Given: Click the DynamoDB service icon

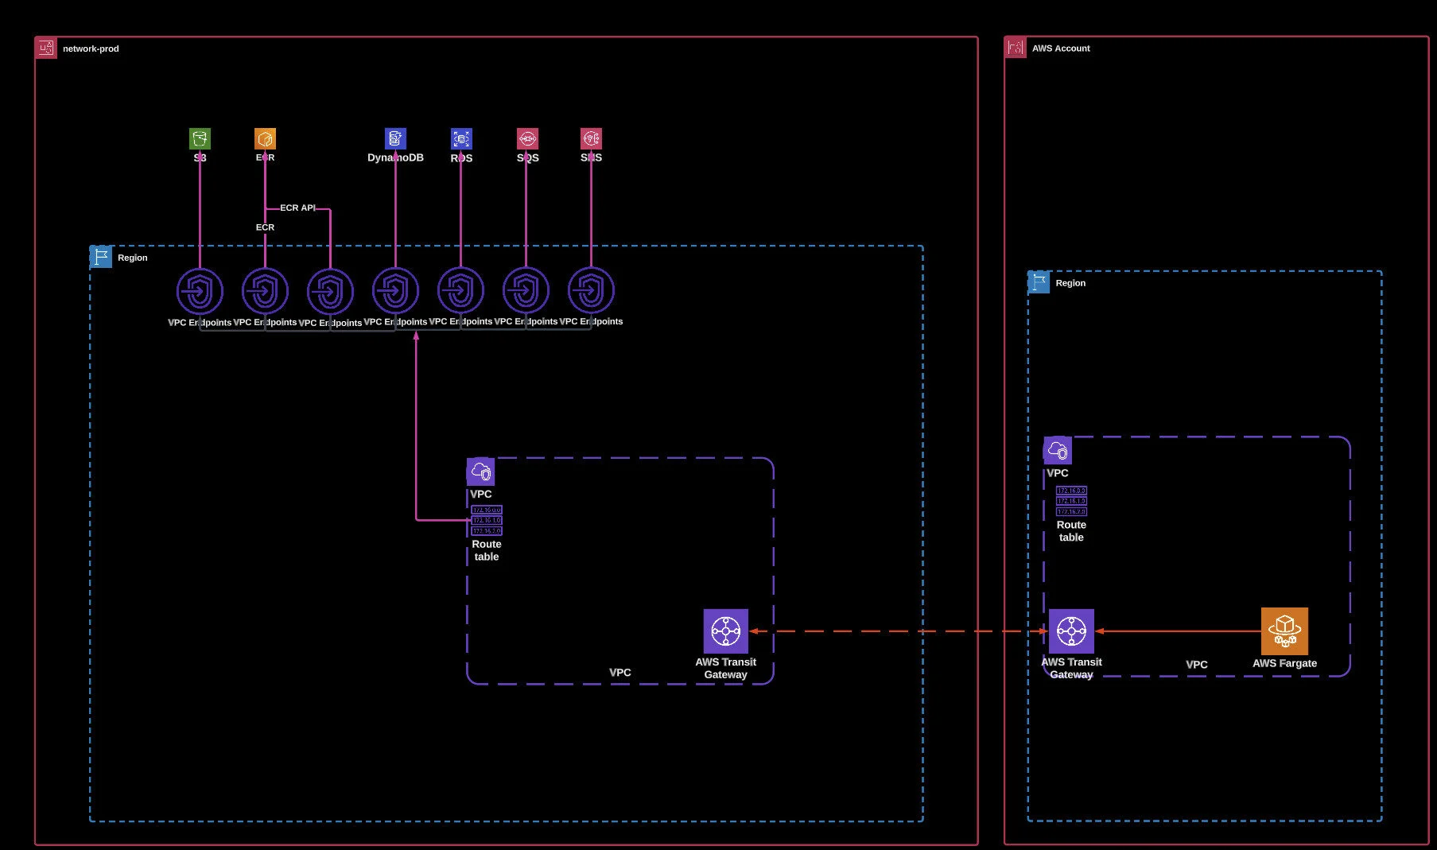Looking at the screenshot, I should pyautogui.click(x=395, y=139).
